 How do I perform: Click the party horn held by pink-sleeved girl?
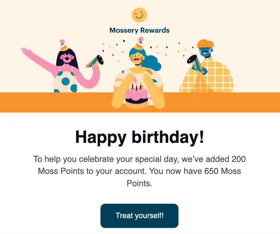coord(95,62)
